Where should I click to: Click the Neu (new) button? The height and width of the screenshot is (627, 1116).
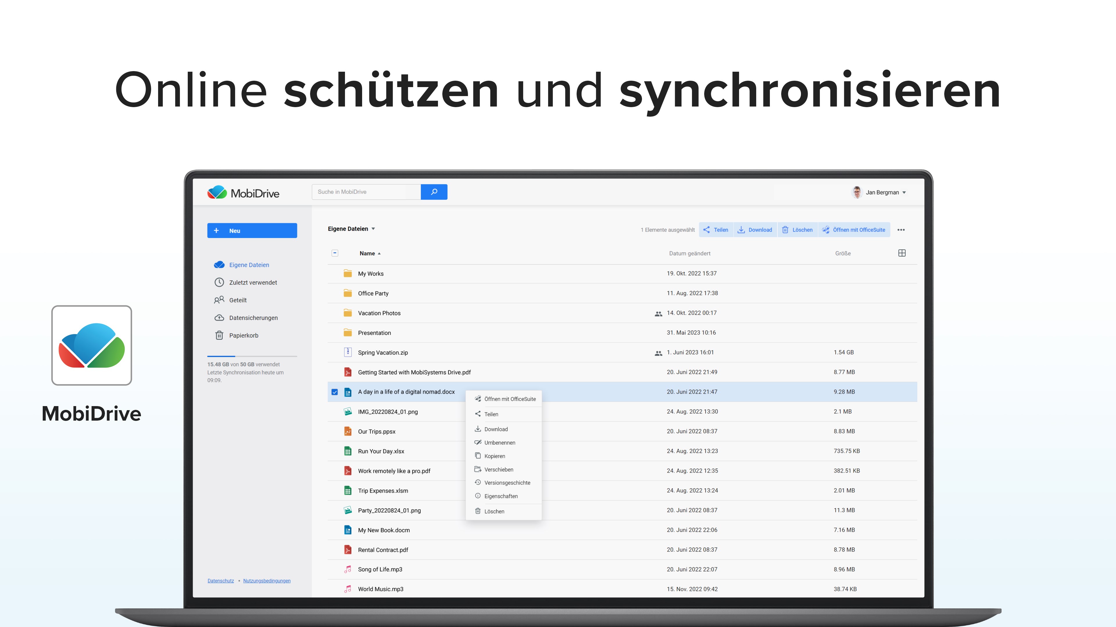point(252,231)
